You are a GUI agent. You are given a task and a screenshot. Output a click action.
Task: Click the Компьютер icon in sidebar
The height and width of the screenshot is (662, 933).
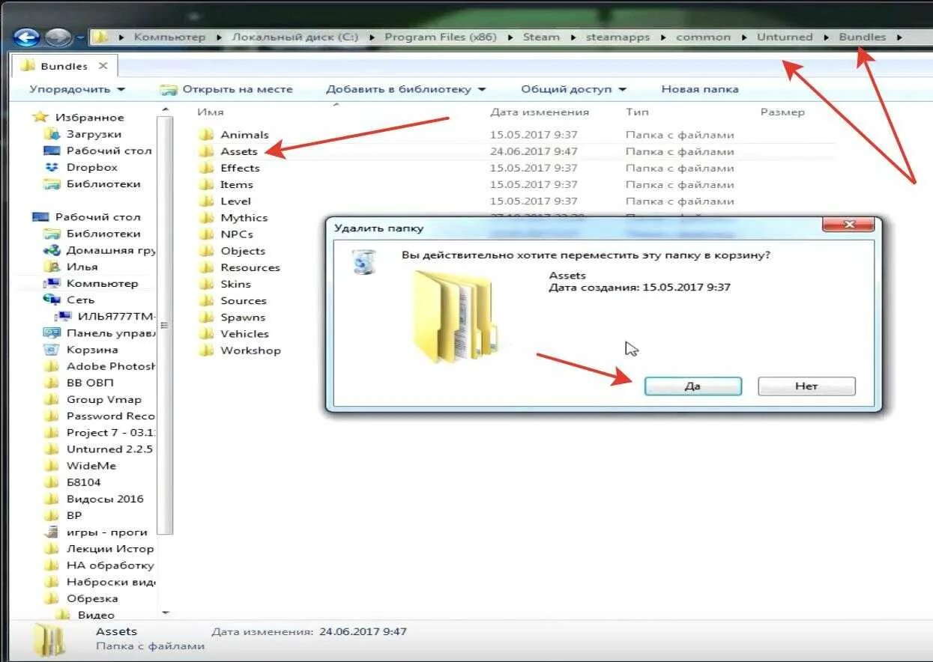[x=52, y=283]
